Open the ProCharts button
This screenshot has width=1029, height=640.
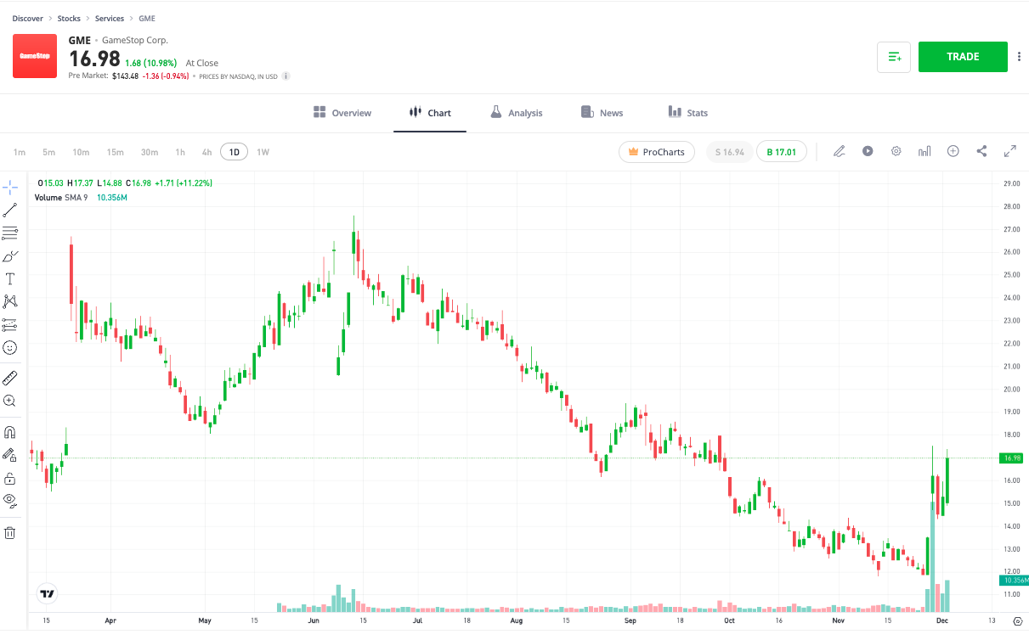click(x=656, y=152)
